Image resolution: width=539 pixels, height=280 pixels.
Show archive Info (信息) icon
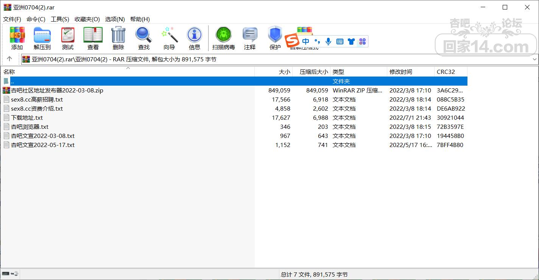point(194,38)
